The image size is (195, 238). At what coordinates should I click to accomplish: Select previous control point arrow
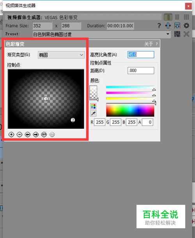[x=28, y=135]
